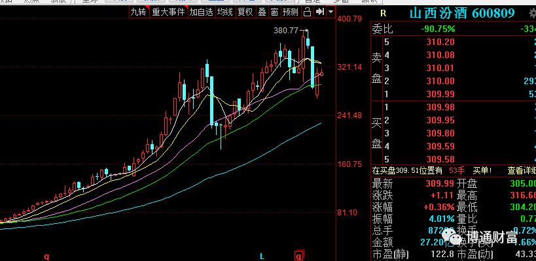Click the 开盘 label
Screen dimensions: 536x261
467,184
